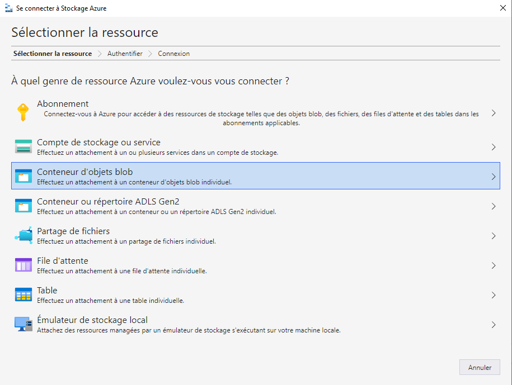Expand the Abonnement option chevron
The image size is (512, 385).
(x=493, y=113)
